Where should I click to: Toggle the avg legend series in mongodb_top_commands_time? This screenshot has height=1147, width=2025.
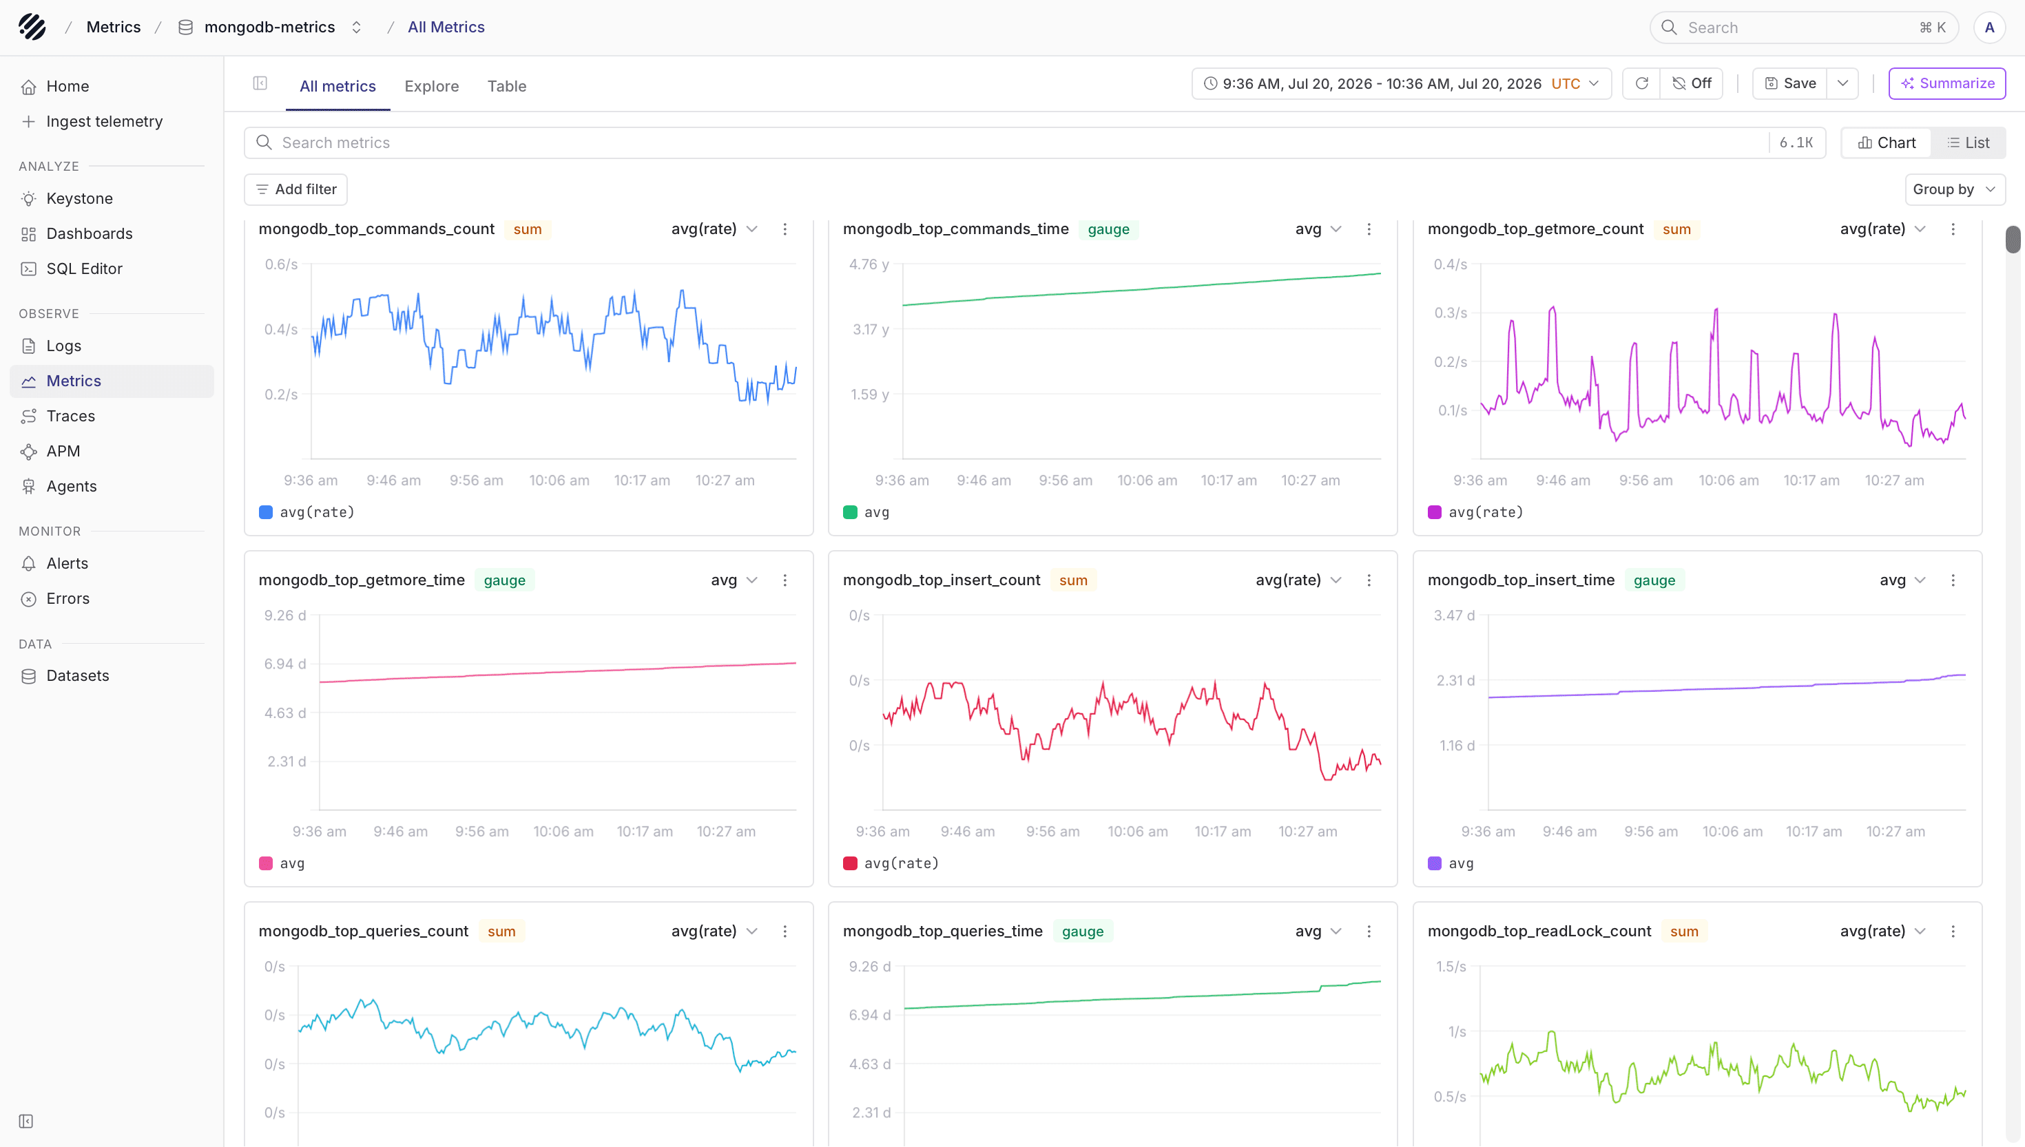866,512
